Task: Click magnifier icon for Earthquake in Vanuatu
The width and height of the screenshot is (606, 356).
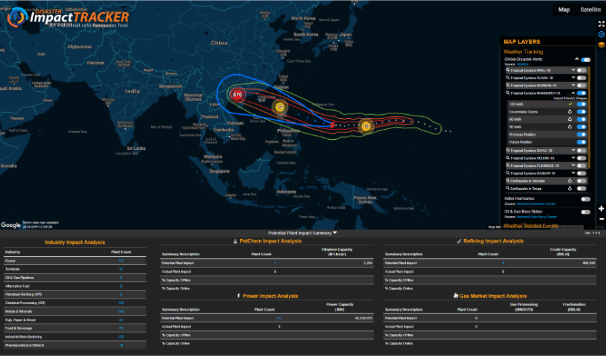Action: tap(508, 181)
